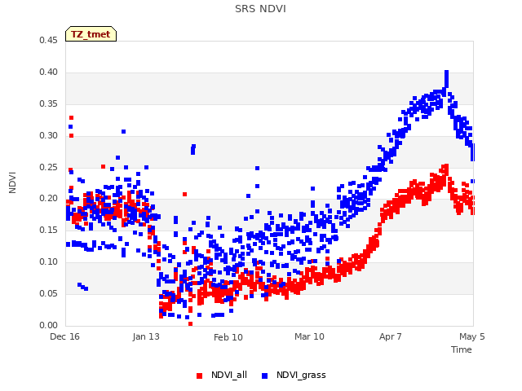Click the 0.05 y-axis tick label
Image resolution: width=522 pixels, height=391 pixels.
click(x=48, y=293)
